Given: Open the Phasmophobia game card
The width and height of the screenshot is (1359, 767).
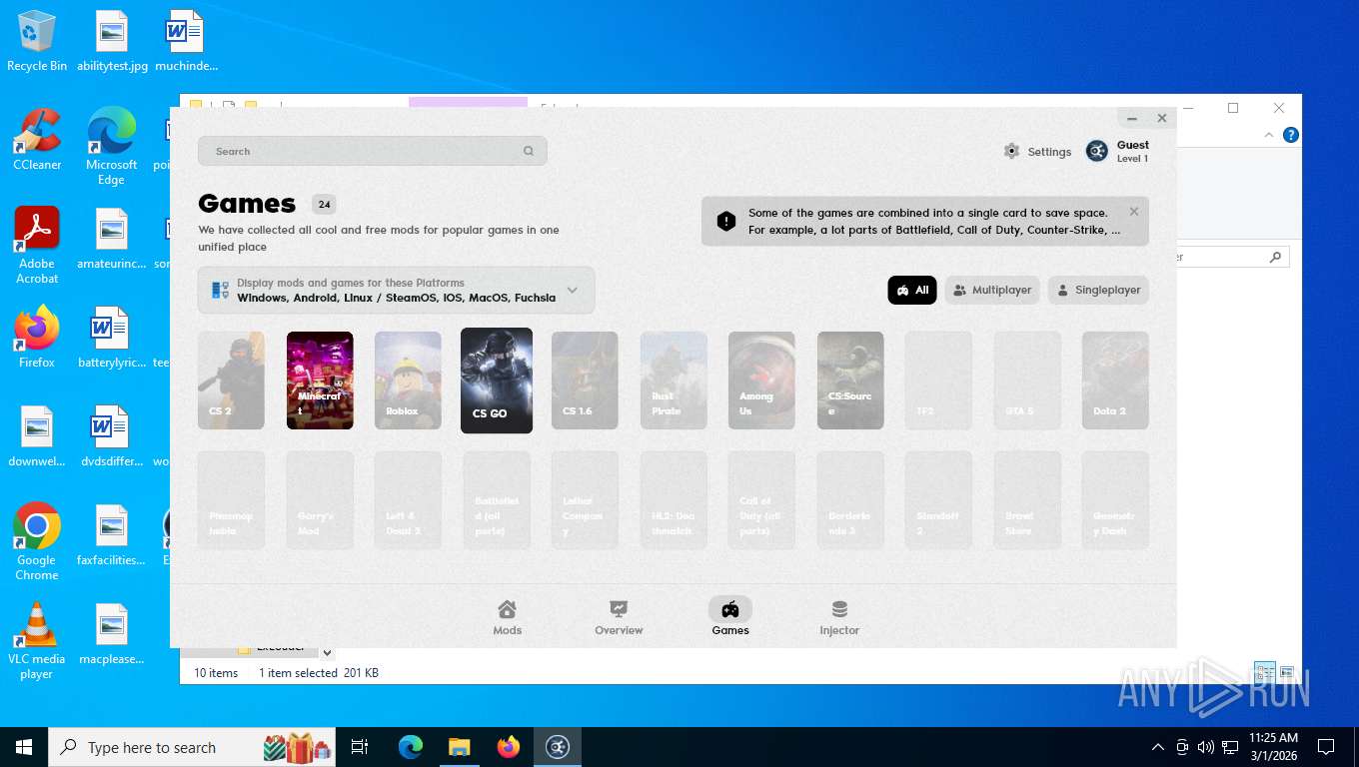Looking at the screenshot, I should (x=231, y=500).
